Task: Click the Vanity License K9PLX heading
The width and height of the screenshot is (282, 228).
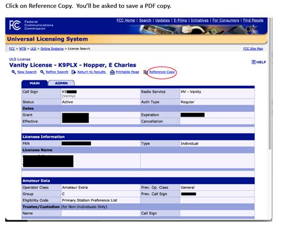Action: point(73,65)
